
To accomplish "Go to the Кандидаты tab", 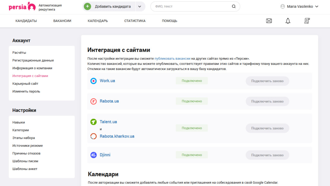I will [26, 21].
